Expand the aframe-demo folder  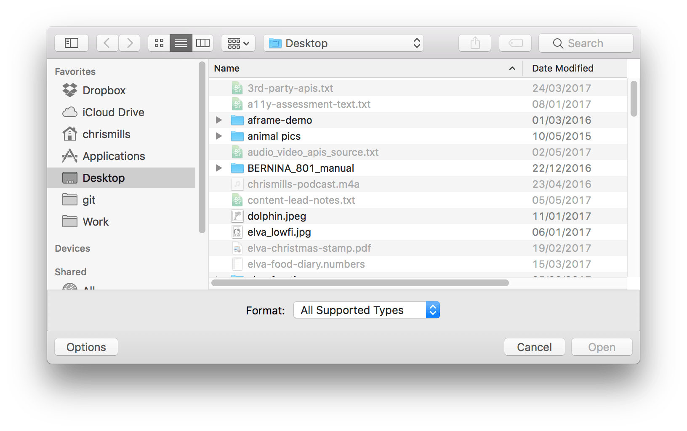[218, 120]
